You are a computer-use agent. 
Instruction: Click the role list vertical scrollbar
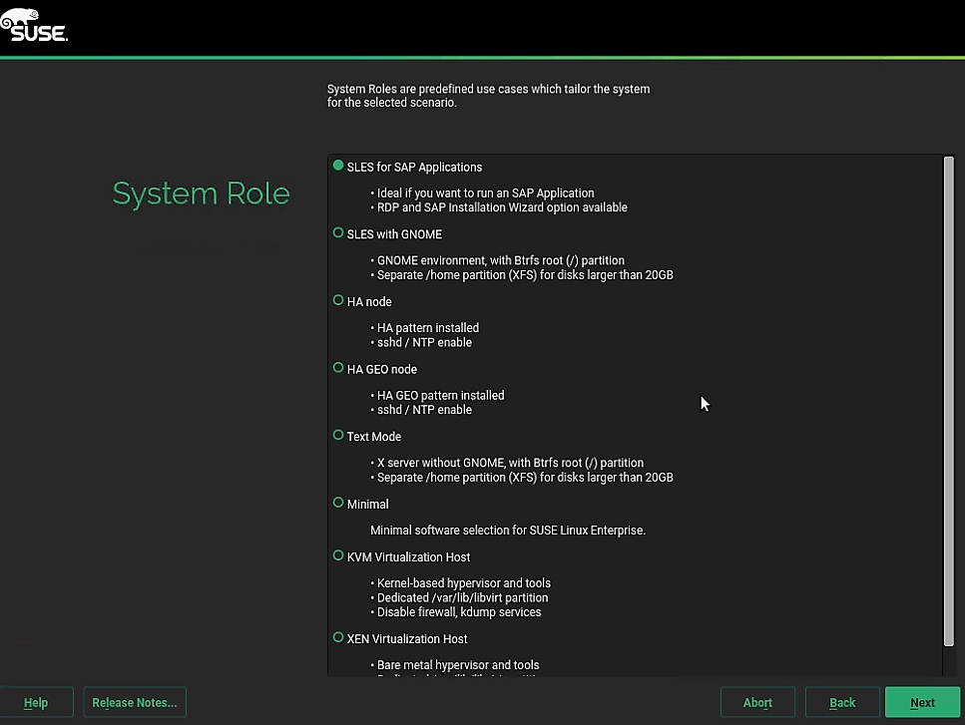pos(948,402)
